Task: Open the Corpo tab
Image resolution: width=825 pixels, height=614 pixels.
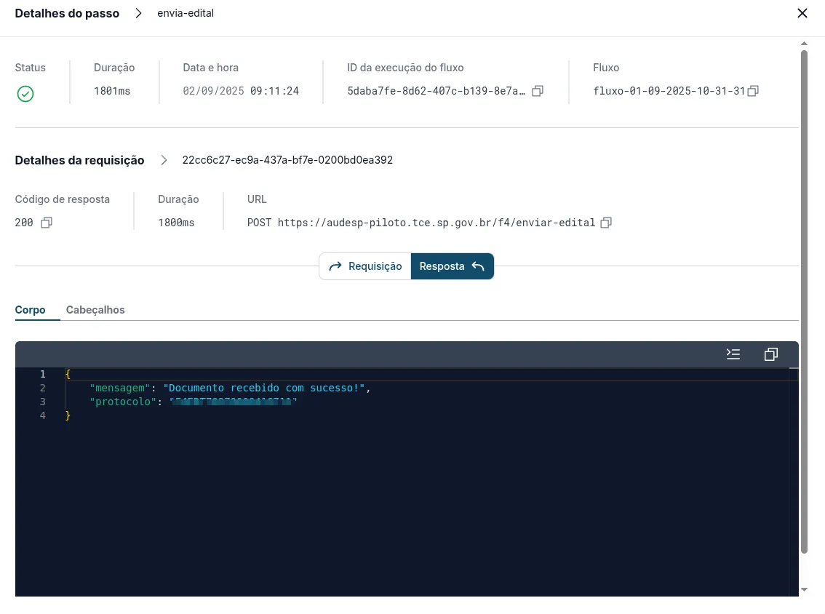Action: (30, 310)
